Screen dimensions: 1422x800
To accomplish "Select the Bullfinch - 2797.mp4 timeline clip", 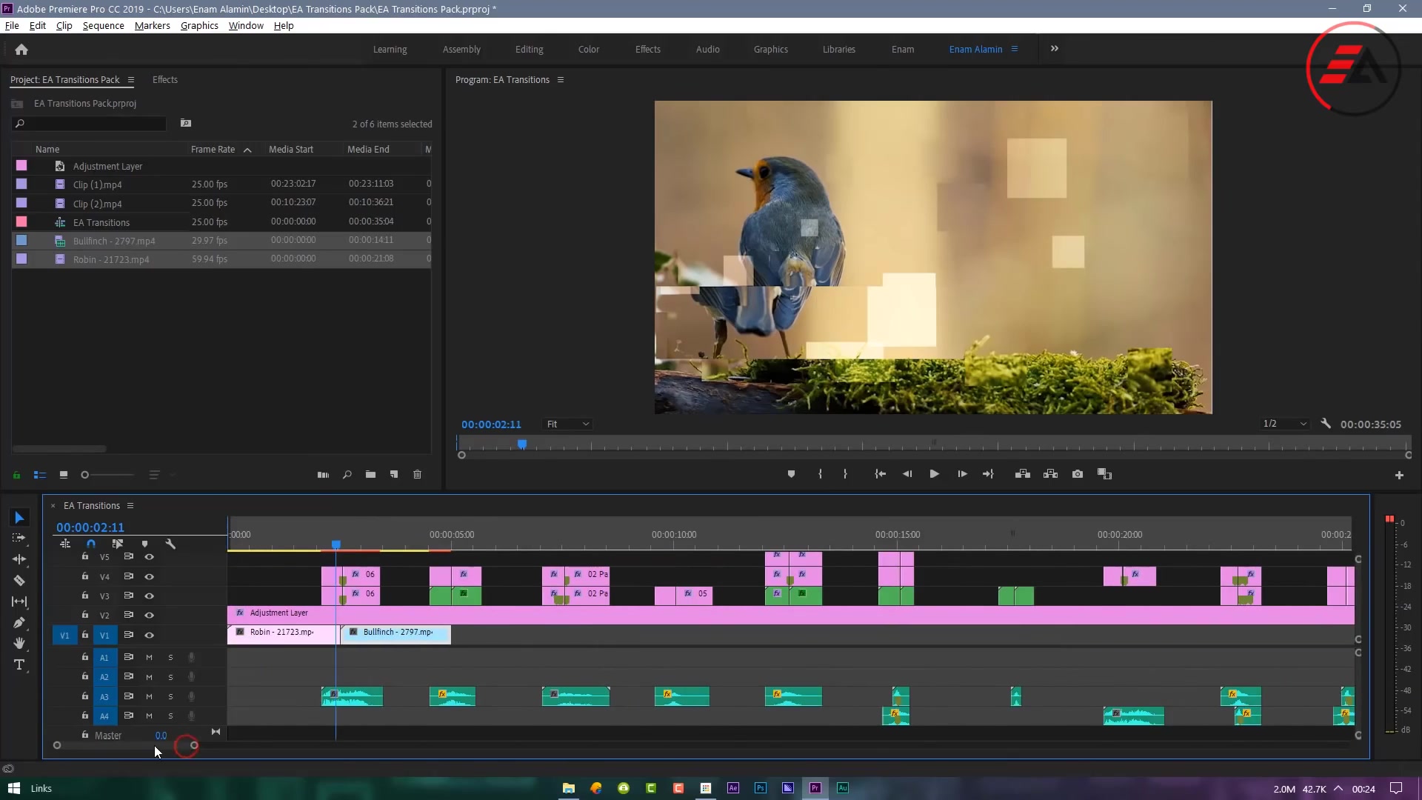I will tap(396, 634).
